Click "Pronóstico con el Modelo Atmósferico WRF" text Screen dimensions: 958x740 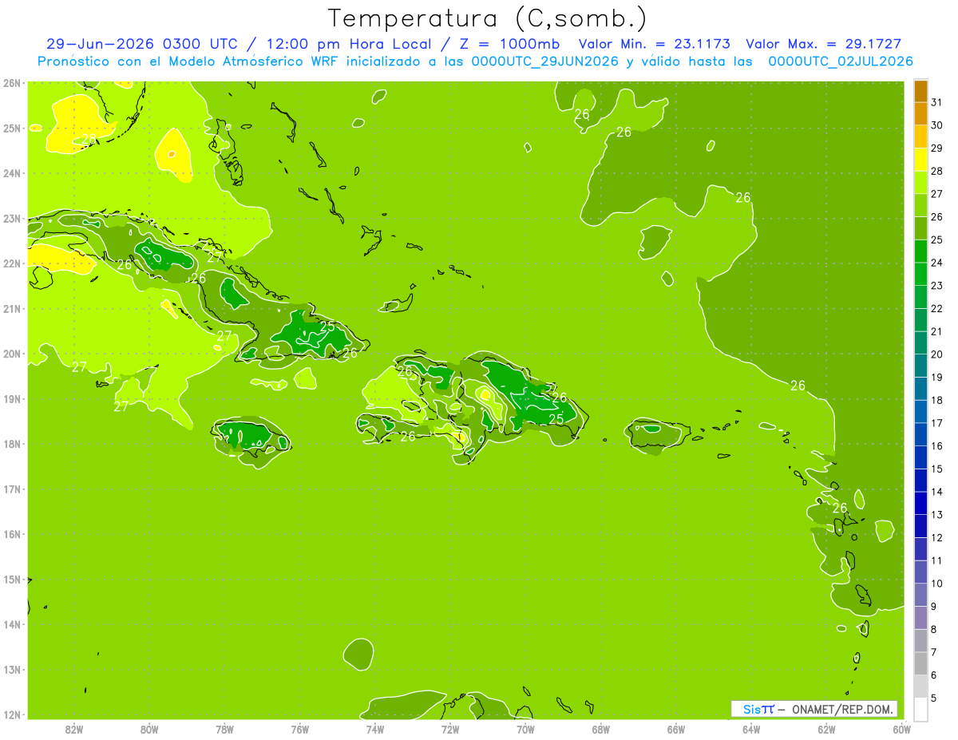pos(189,61)
